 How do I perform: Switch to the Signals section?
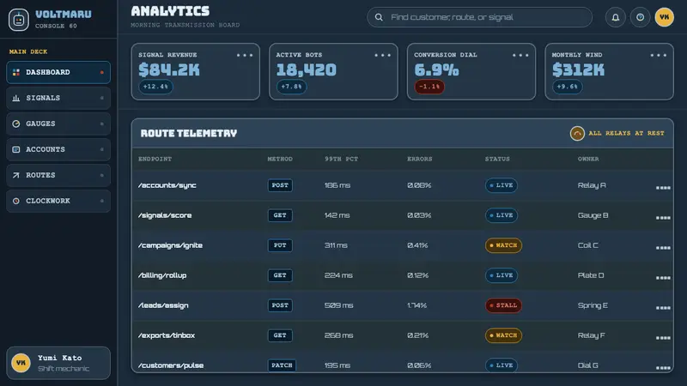(x=58, y=98)
